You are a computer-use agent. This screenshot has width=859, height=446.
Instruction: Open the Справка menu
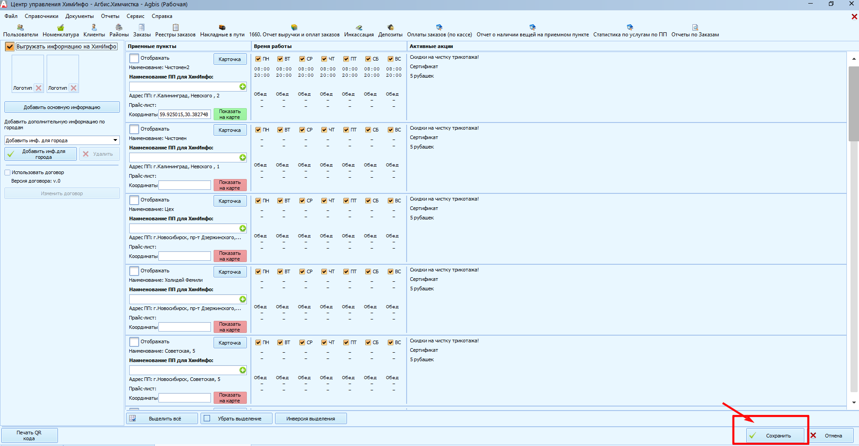click(162, 16)
